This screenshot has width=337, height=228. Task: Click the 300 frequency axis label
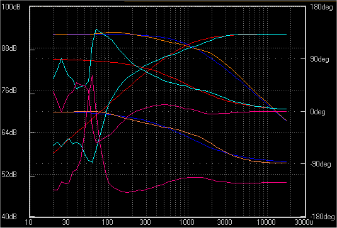(145, 222)
